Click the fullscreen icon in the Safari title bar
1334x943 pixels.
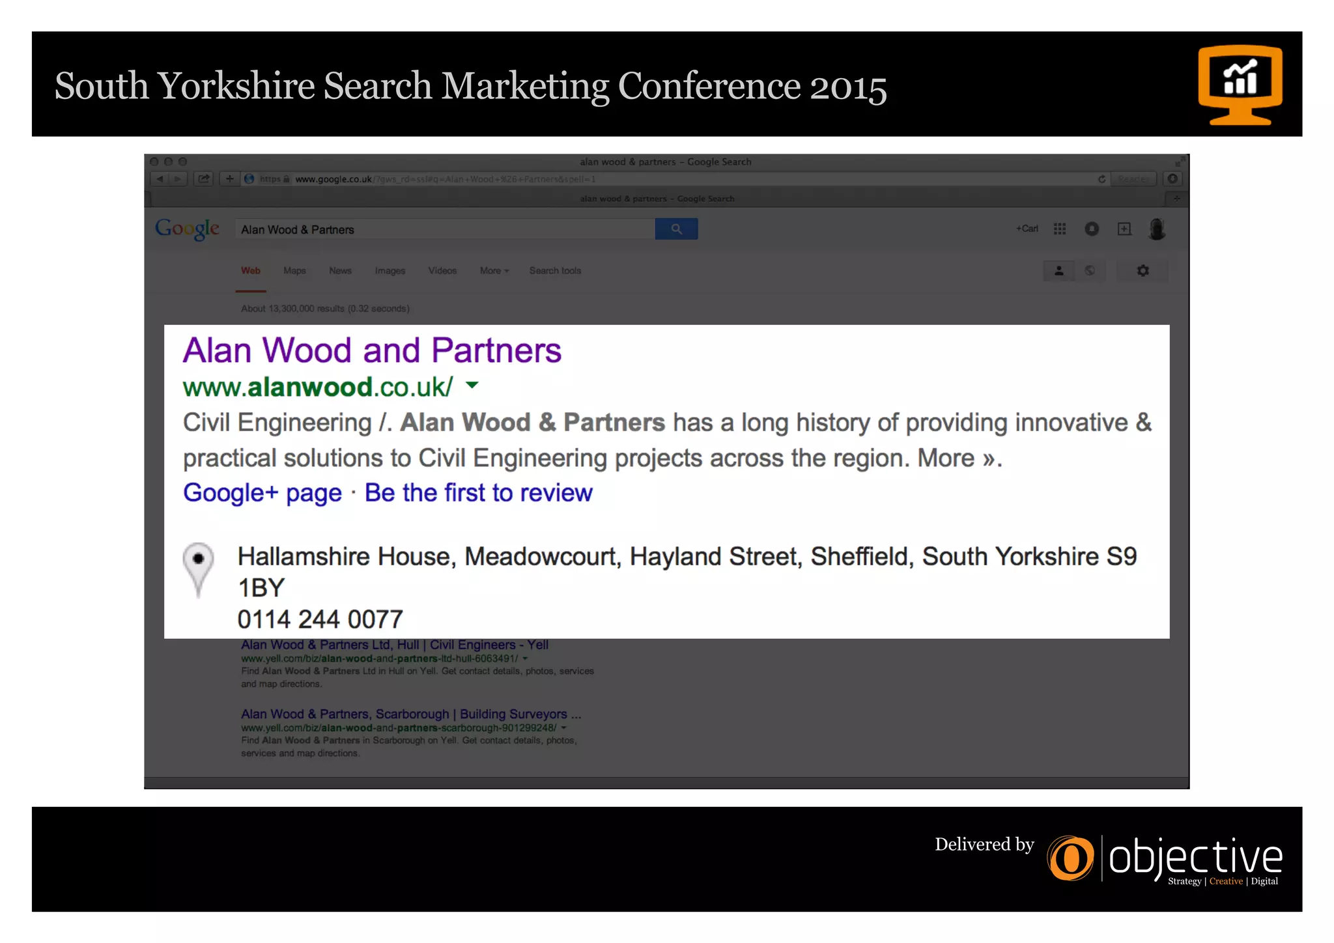(1180, 161)
